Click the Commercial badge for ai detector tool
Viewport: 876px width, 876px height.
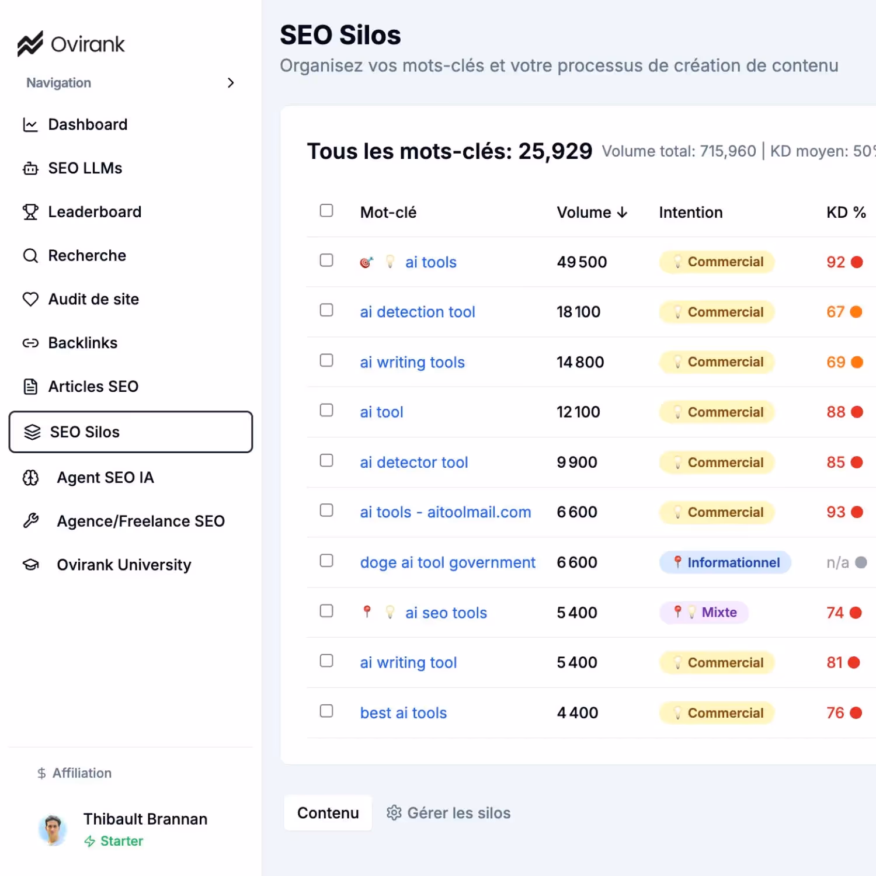click(x=717, y=463)
